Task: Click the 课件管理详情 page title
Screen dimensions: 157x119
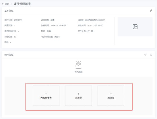Action: 22,4
